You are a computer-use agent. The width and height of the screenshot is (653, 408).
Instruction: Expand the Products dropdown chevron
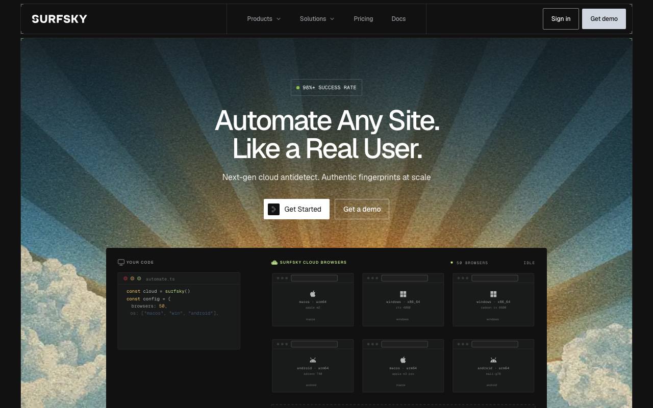[279, 19]
